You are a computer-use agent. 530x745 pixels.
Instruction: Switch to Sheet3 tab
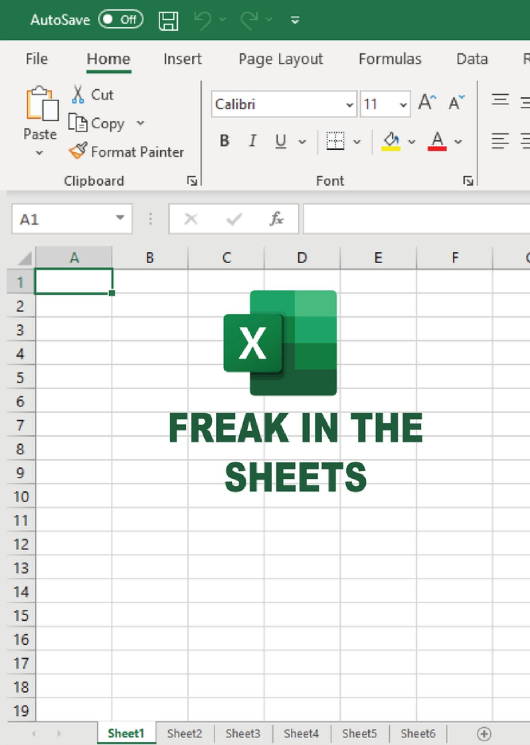coord(243,733)
